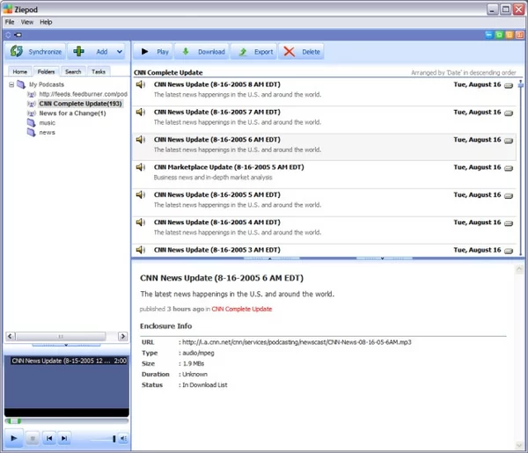Click the green layout icon in header bar
Image resolution: width=528 pixels, height=453 pixels.
[x=499, y=34]
